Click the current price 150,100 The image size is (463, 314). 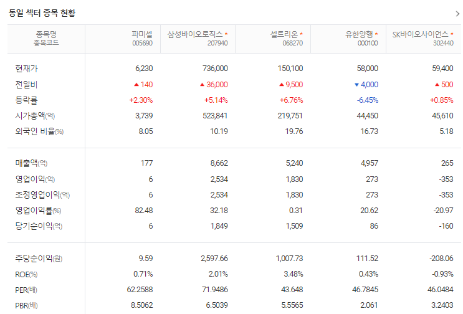point(290,69)
